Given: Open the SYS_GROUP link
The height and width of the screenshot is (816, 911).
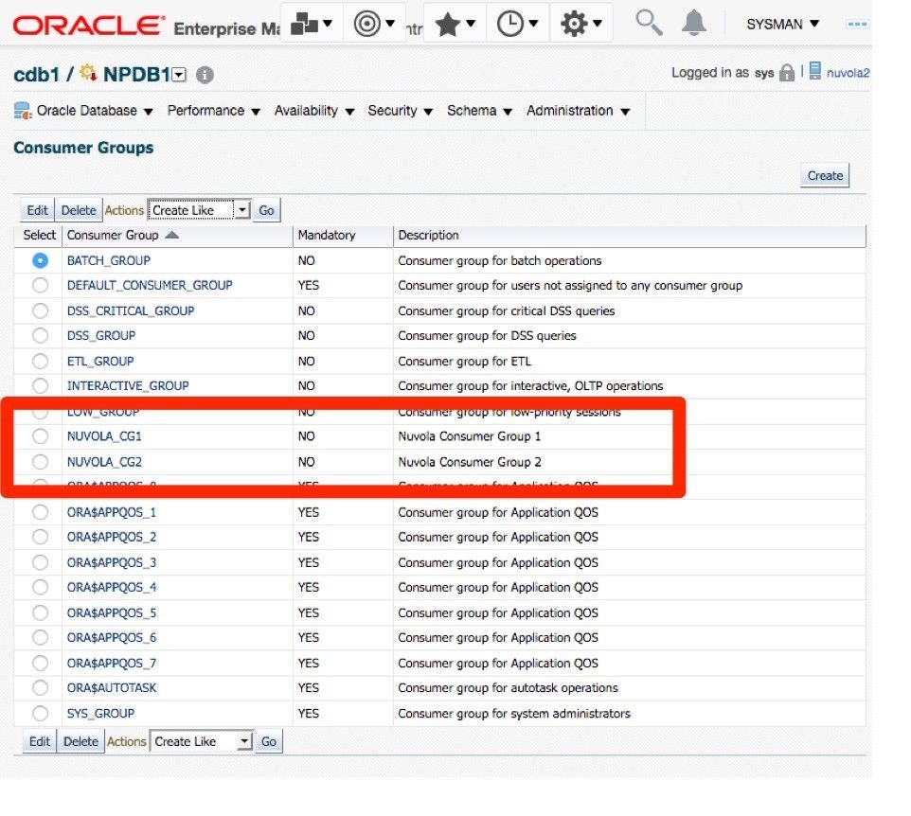Looking at the screenshot, I should click(x=101, y=713).
